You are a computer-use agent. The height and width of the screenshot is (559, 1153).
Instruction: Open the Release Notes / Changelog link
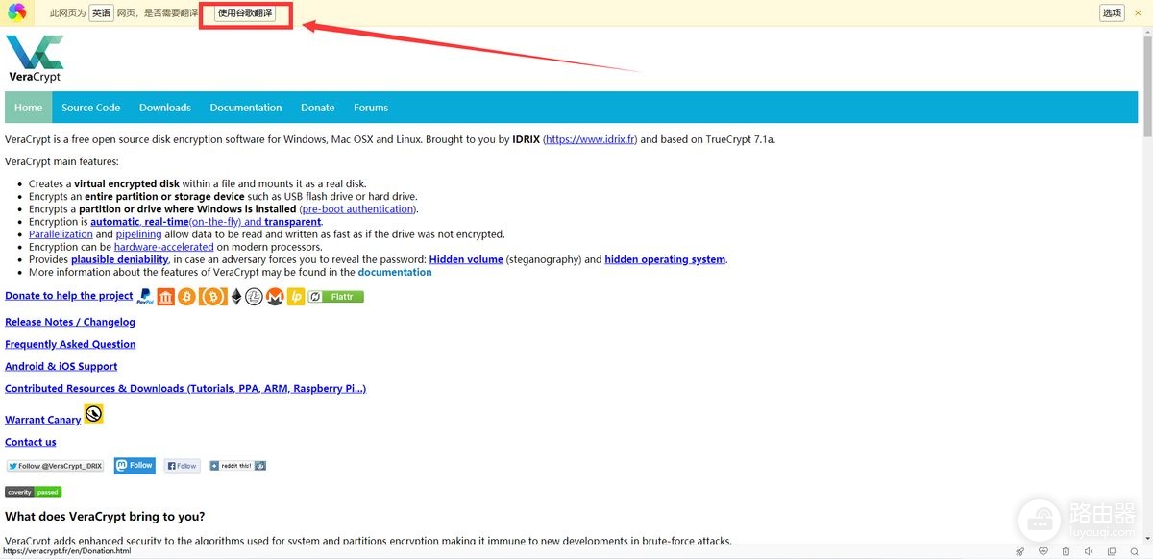70,322
